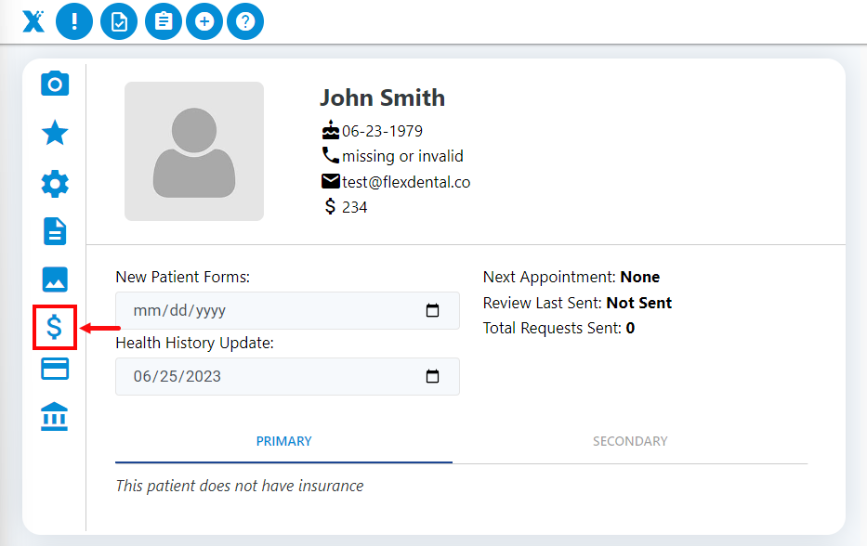Click the balance amount 234
The image size is (867, 546).
tap(354, 207)
